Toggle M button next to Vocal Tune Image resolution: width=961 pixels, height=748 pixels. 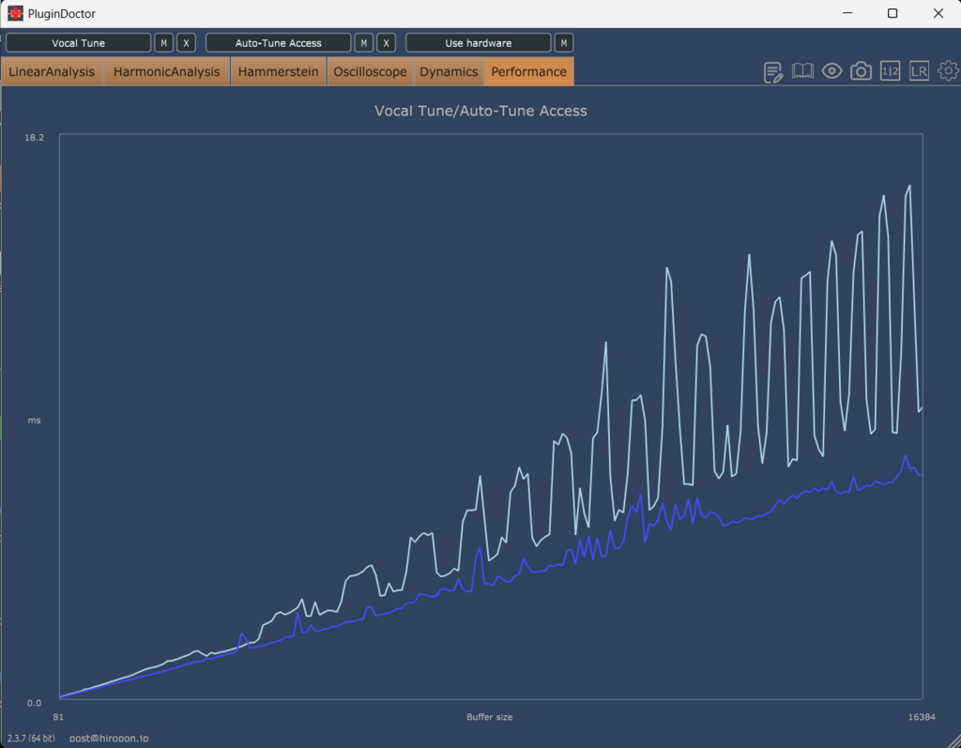tap(163, 43)
